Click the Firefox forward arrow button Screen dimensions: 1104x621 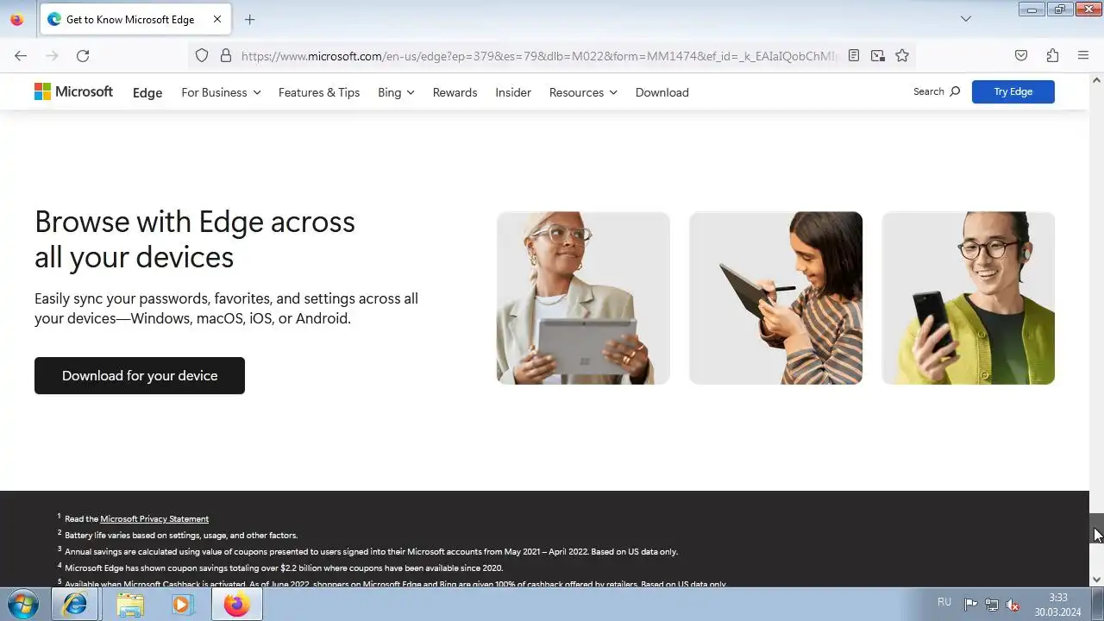(x=52, y=55)
